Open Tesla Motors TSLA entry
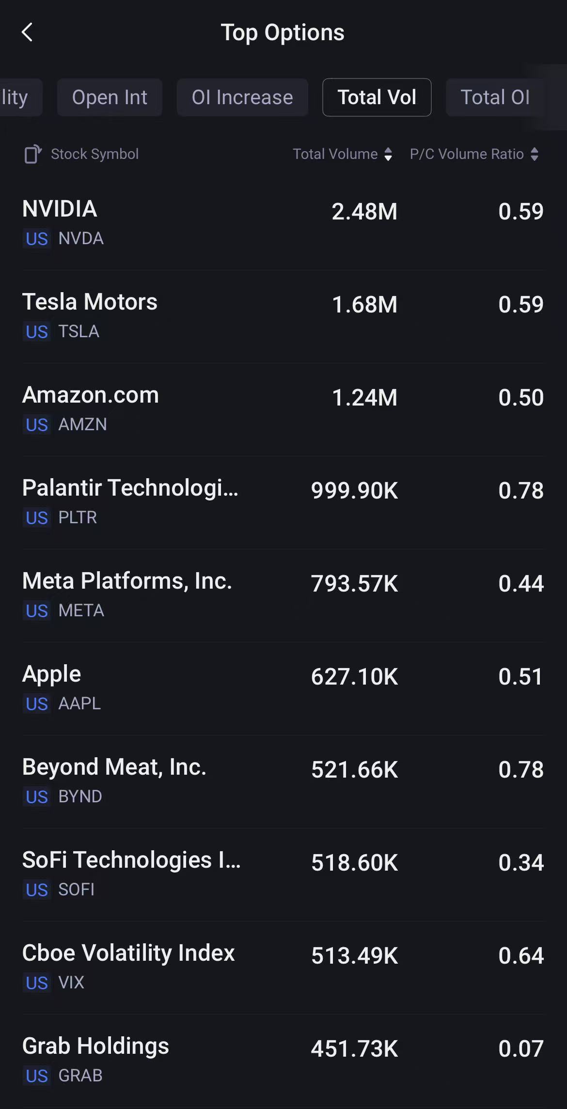The image size is (567, 1109). (283, 316)
